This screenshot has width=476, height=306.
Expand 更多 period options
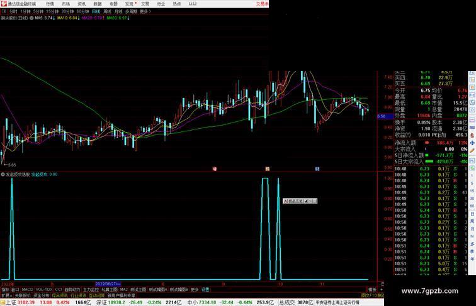[145, 11]
